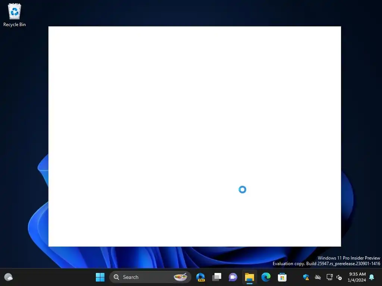Click the muted volume tray icon
The height and width of the screenshot is (286, 382).
[x=339, y=277]
